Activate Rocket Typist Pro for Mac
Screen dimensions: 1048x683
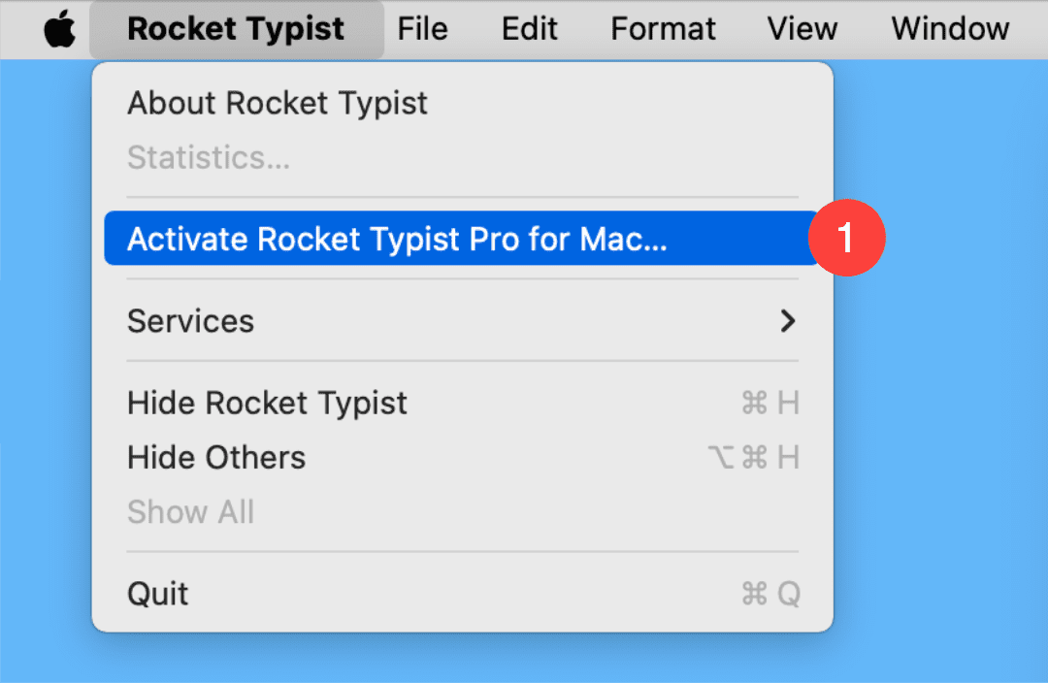coord(462,239)
